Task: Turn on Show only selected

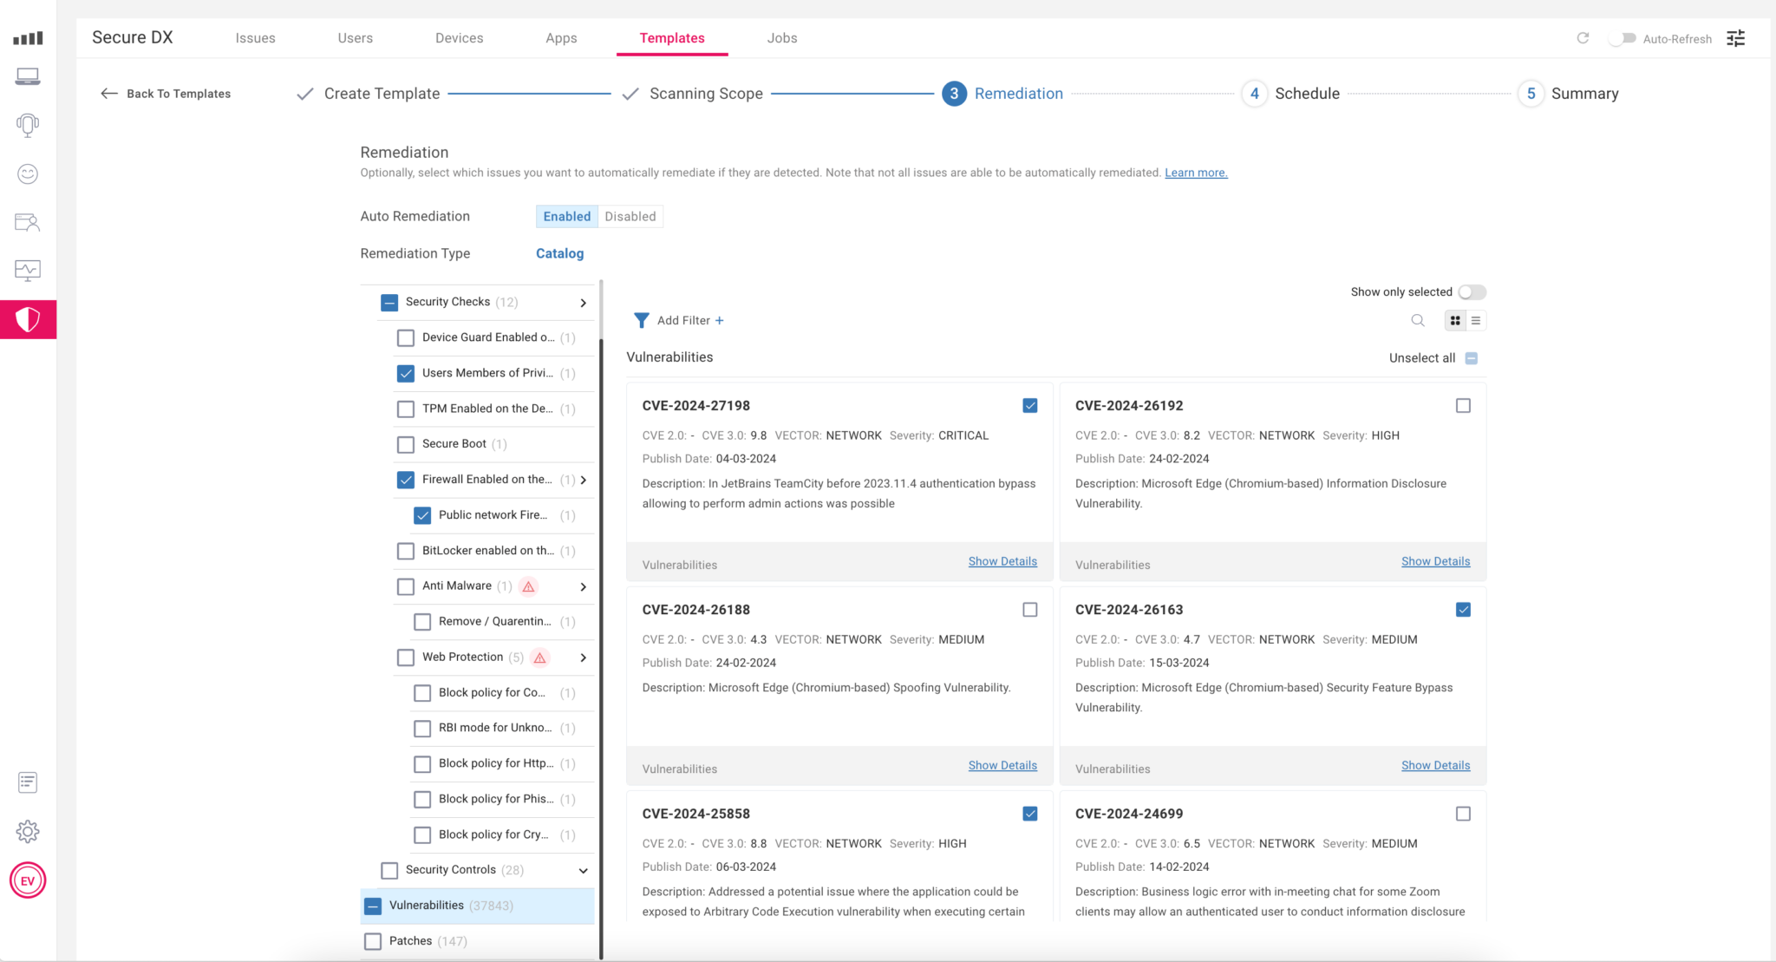Action: tap(1471, 292)
